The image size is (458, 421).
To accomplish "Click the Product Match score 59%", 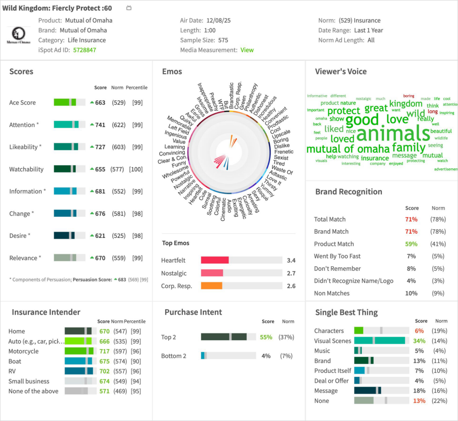I will (x=411, y=244).
